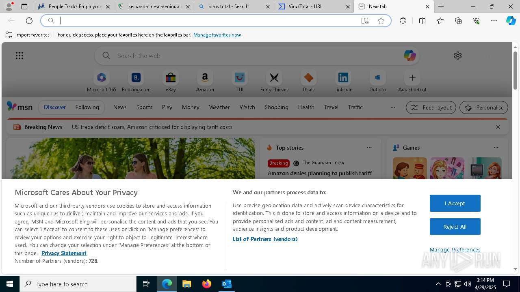Select the Following feed tab
520x292 pixels.
point(87,107)
